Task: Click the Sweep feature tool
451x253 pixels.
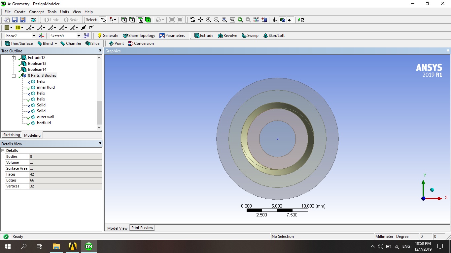Action: coord(250,36)
